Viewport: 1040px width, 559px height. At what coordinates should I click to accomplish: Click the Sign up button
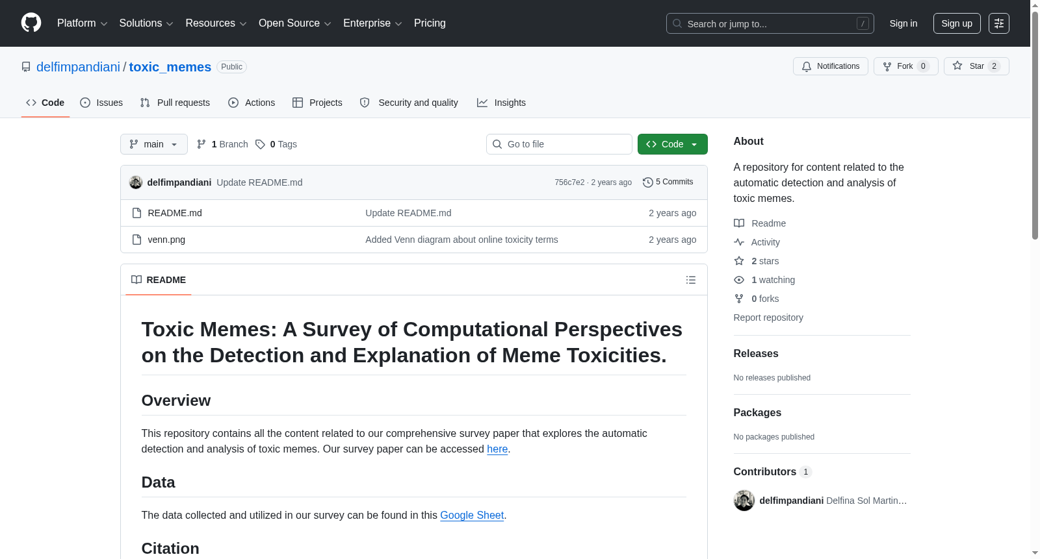(957, 23)
